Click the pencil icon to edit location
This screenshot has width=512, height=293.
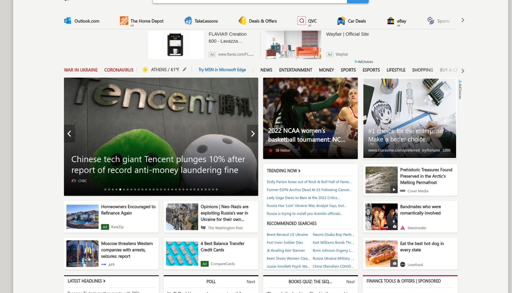185,69
